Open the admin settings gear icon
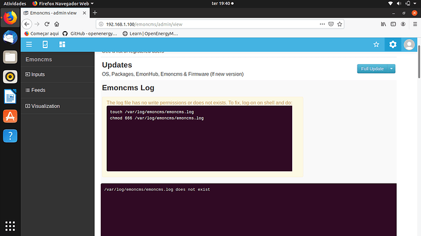Image resolution: width=421 pixels, height=236 pixels. coord(393,45)
